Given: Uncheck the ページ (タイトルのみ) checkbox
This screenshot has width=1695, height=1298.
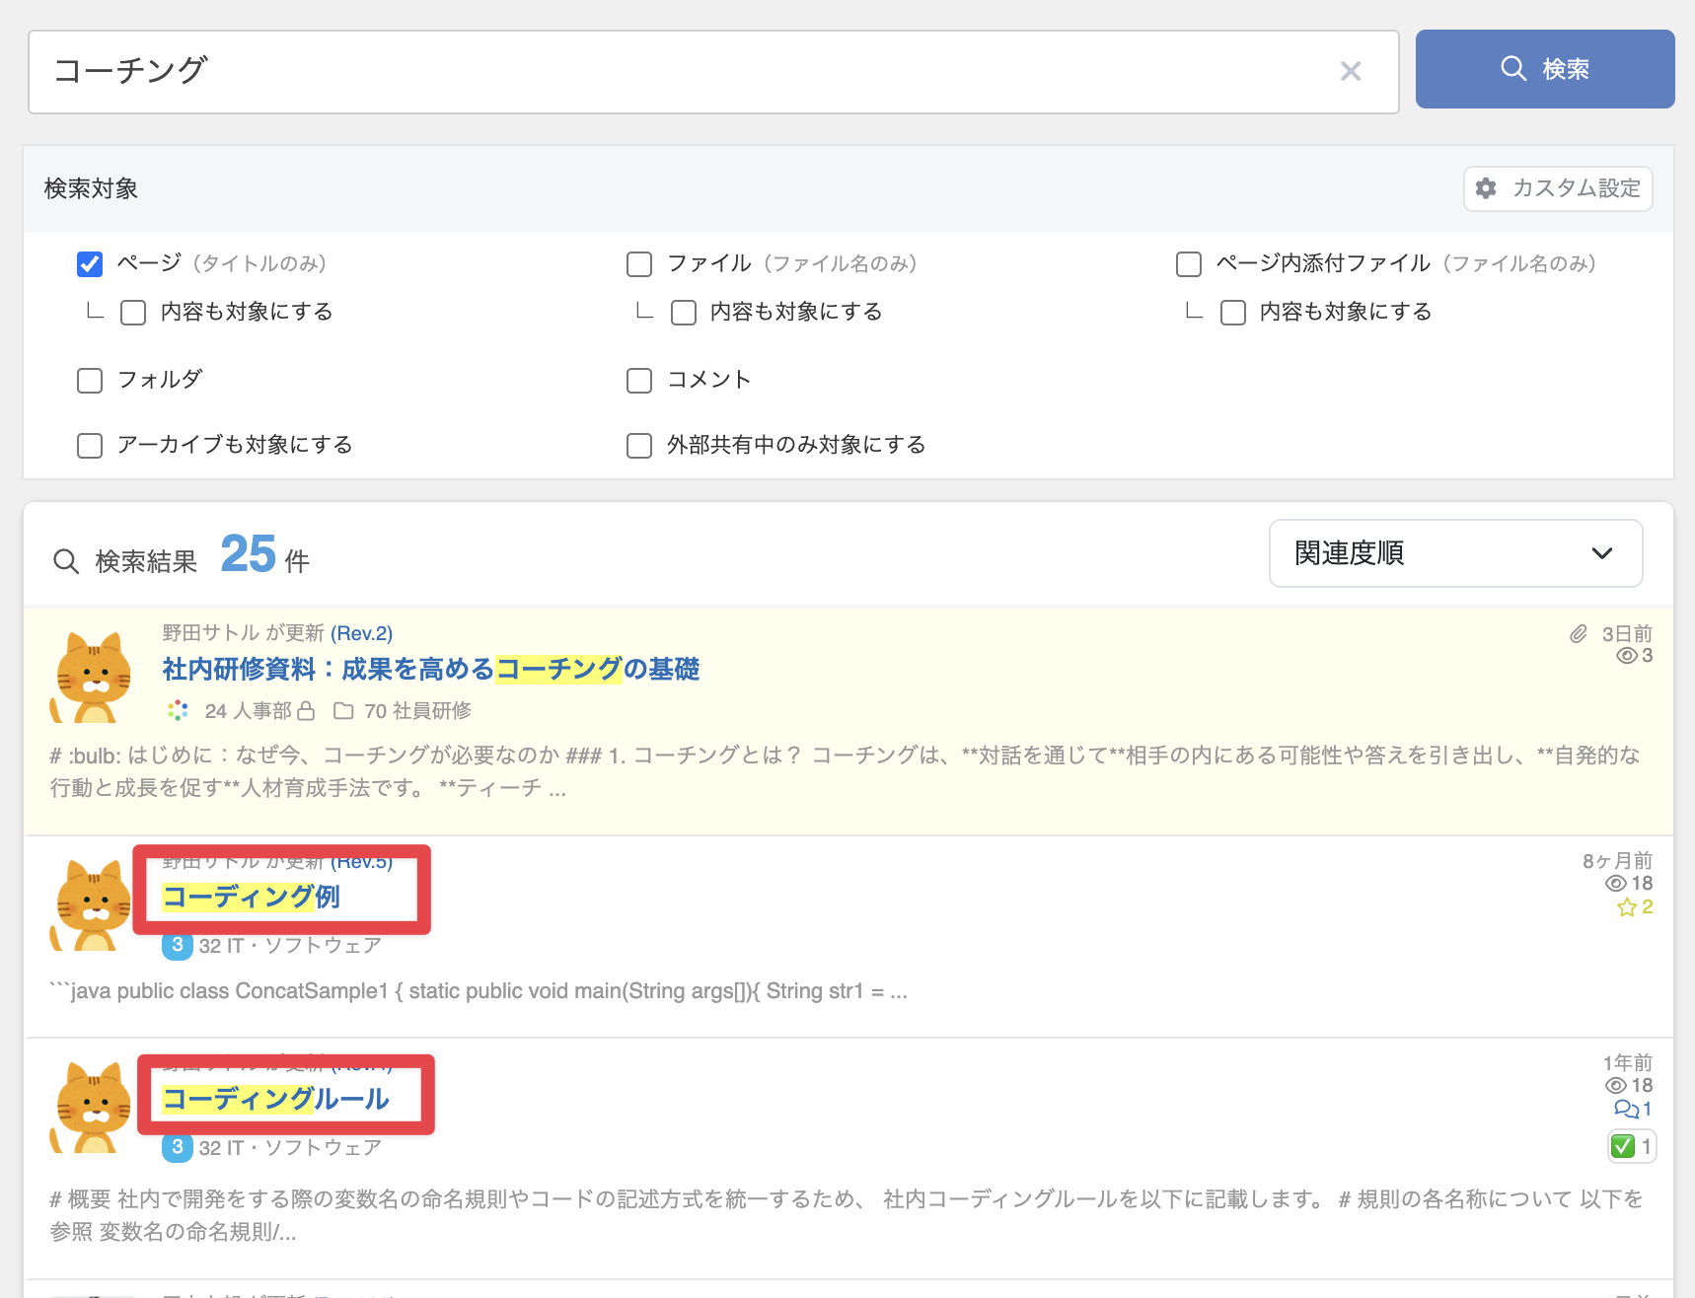Looking at the screenshot, I should click(x=90, y=264).
